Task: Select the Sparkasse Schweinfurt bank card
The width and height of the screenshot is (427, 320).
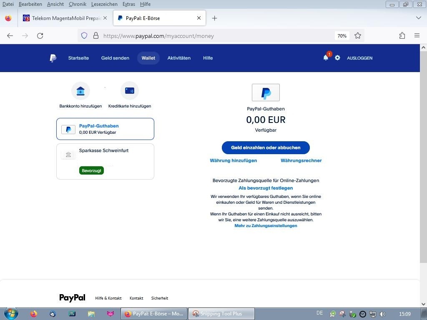Action: 105,162
